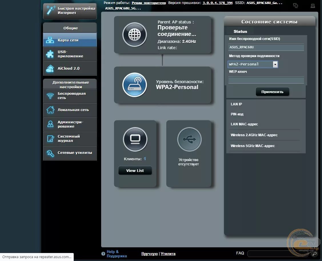322x261 pixels.
Task: Open the Локальная сеть settings page
Action: coord(70,110)
